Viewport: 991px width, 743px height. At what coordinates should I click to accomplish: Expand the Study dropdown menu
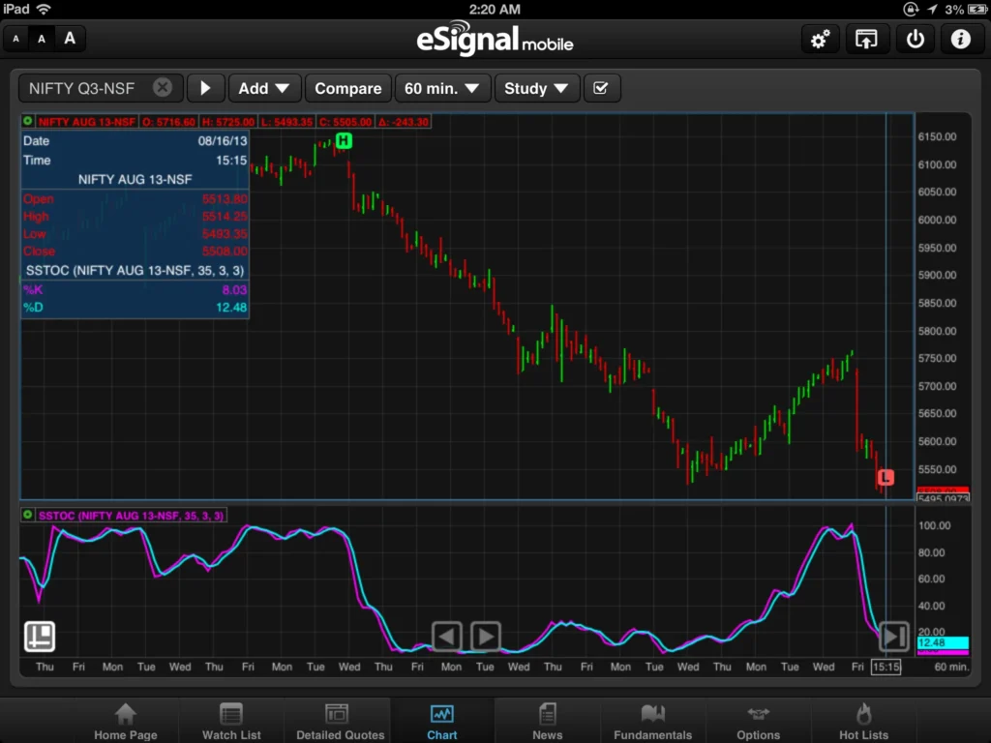click(536, 88)
